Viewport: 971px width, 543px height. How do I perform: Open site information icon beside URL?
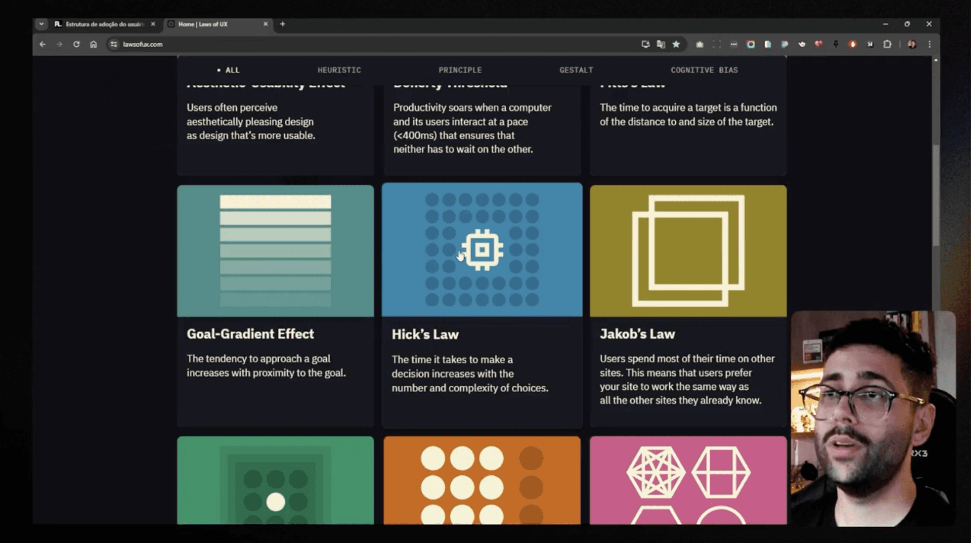(x=114, y=44)
